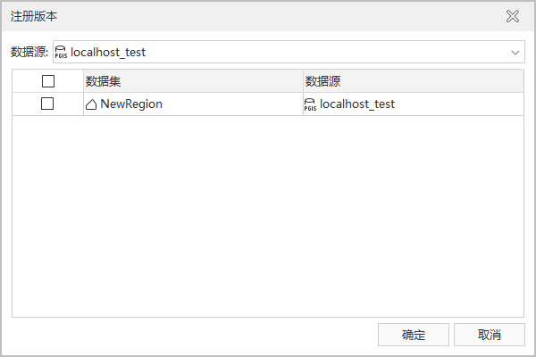Click divider between 数据集 and 数据源 headers
Screen dimensions: 536x357
pos(303,81)
